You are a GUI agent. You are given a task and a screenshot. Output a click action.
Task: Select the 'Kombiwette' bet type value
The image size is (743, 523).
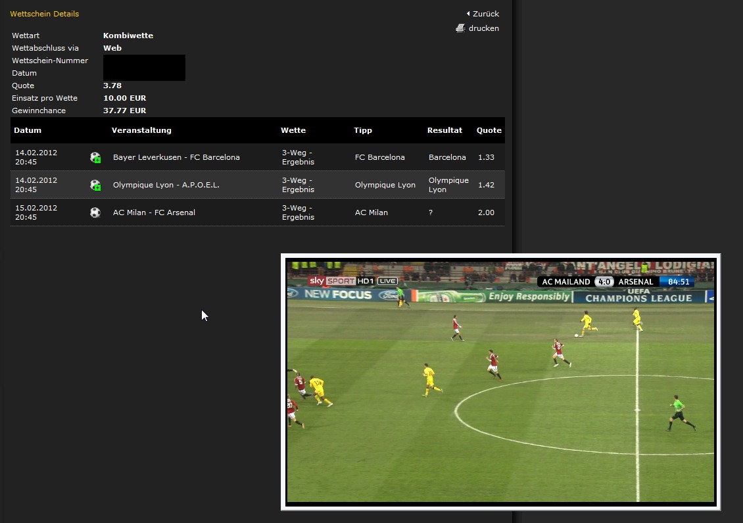[x=128, y=36]
